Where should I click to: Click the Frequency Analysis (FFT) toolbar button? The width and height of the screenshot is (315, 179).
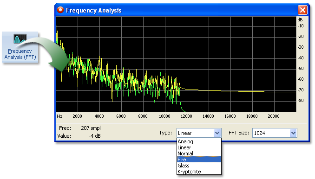(20, 47)
